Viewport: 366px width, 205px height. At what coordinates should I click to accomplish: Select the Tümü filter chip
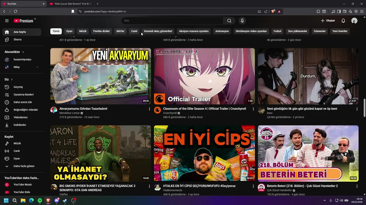[56, 31]
